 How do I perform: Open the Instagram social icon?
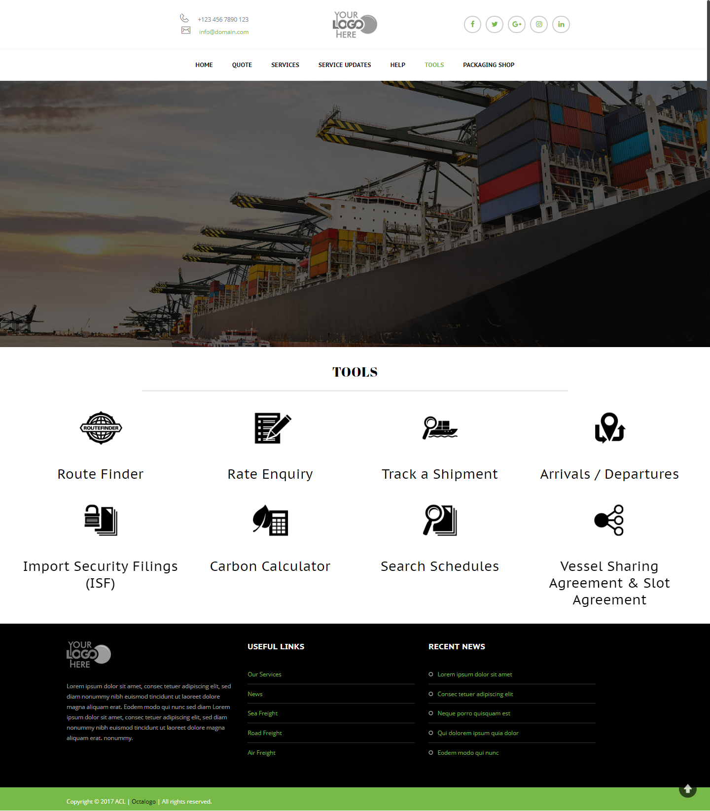539,24
